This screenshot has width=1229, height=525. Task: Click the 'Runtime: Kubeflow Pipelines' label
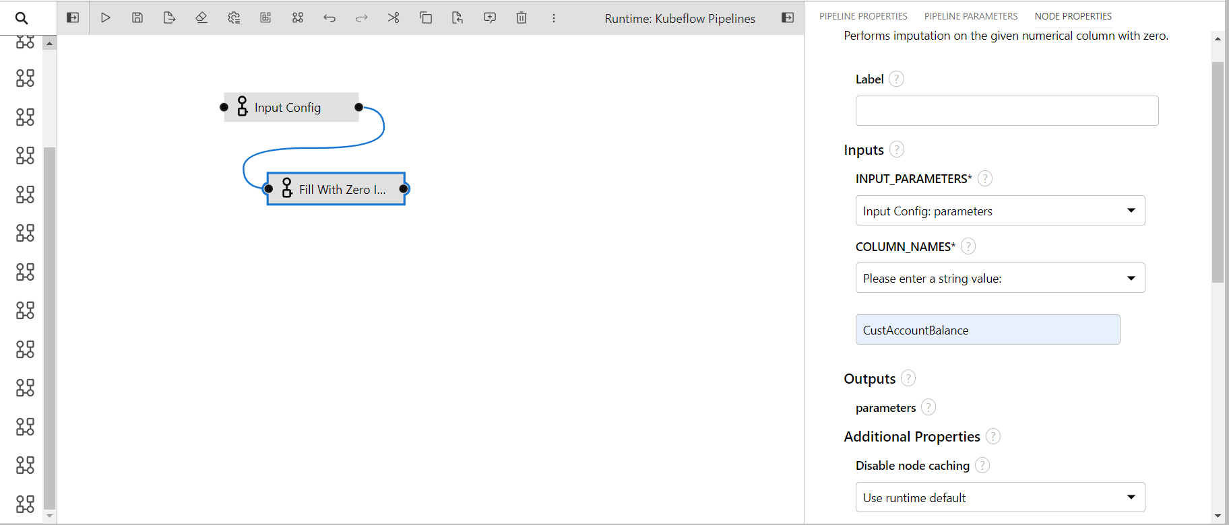pyautogui.click(x=680, y=18)
